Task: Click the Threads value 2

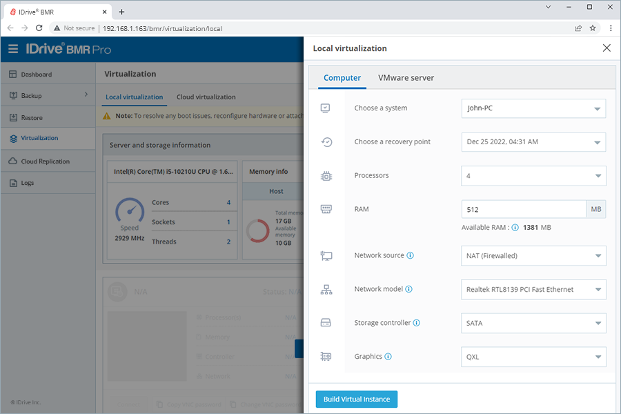Action: tap(228, 241)
